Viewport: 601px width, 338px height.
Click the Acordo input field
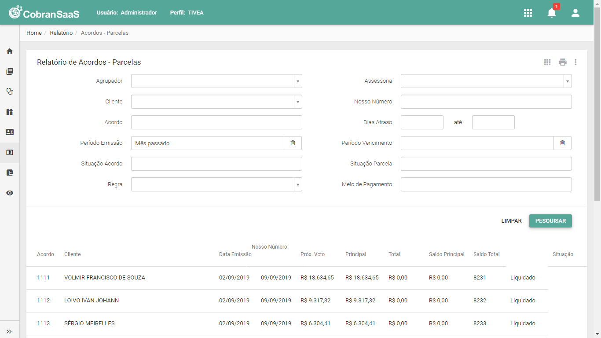[x=216, y=122]
